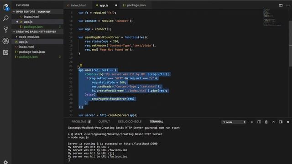Split the editor with the top-right icon

pos(281,5)
